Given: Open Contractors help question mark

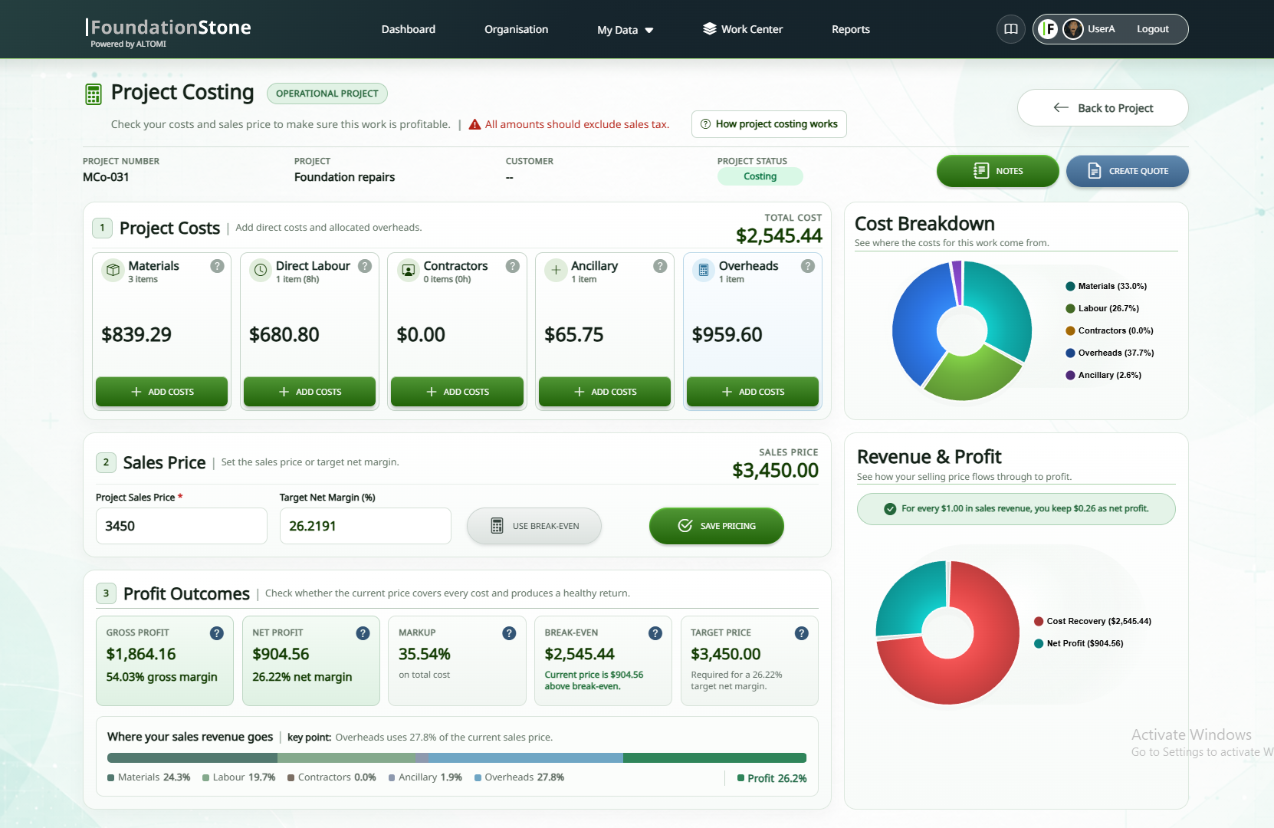Looking at the screenshot, I should click(x=513, y=266).
